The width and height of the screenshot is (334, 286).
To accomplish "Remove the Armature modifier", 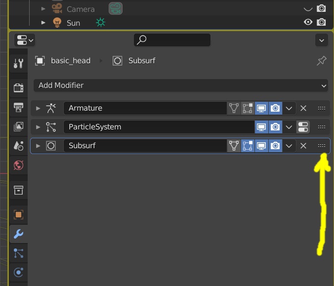I will tap(303, 108).
